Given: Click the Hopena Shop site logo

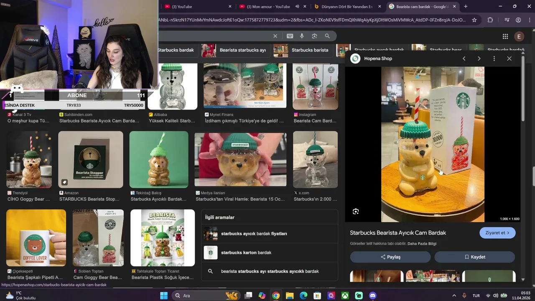Looking at the screenshot, I should 355,59.
